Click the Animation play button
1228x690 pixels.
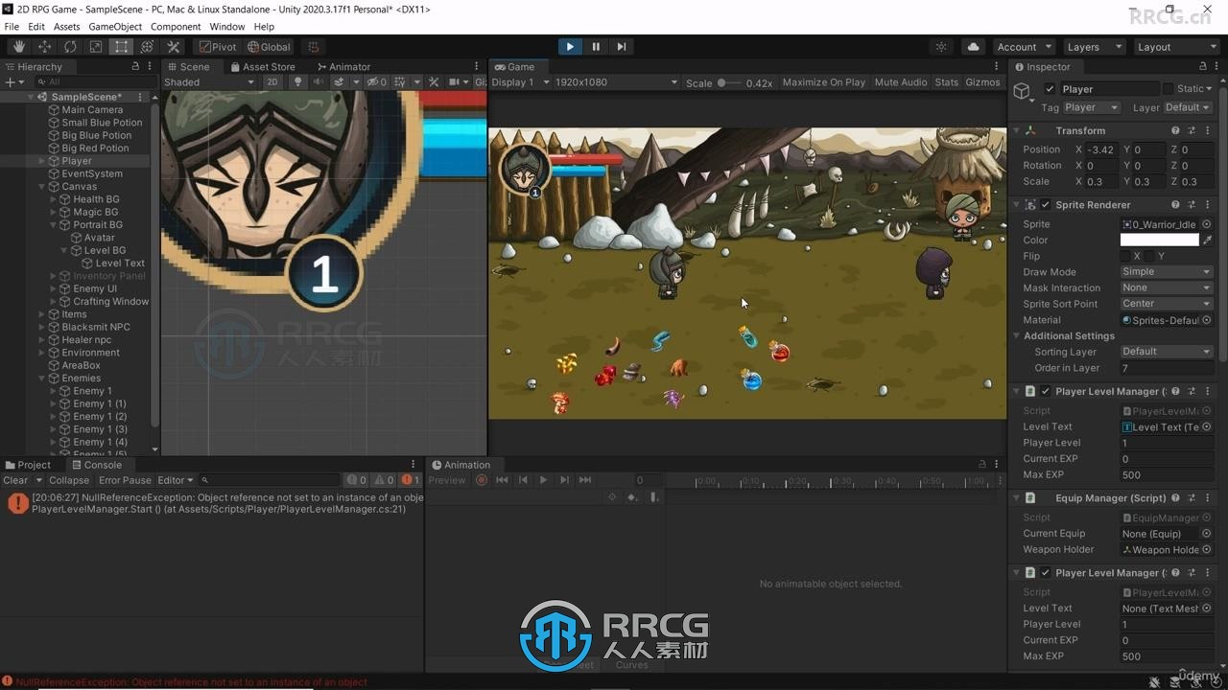point(543,480)
